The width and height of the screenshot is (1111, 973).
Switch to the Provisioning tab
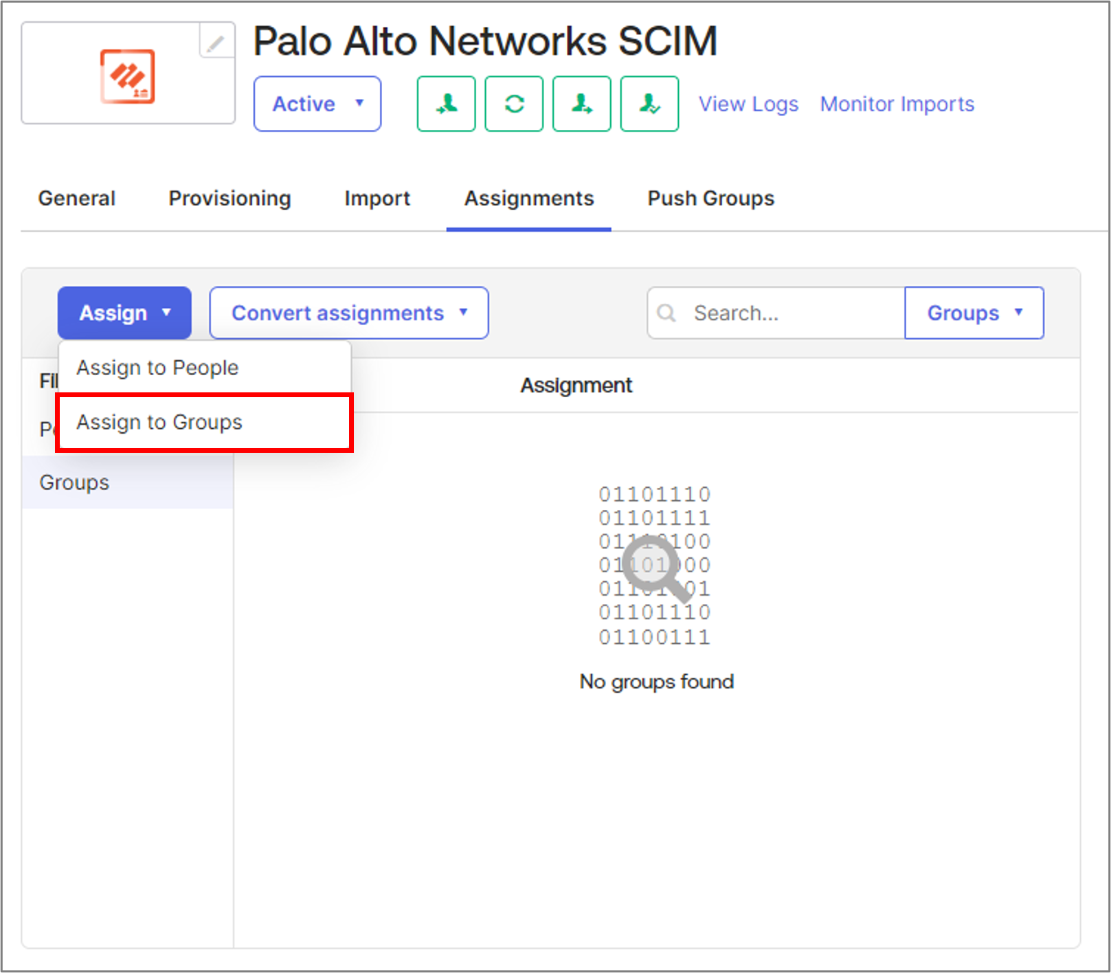pyautogui.click(x=230, y=198)
